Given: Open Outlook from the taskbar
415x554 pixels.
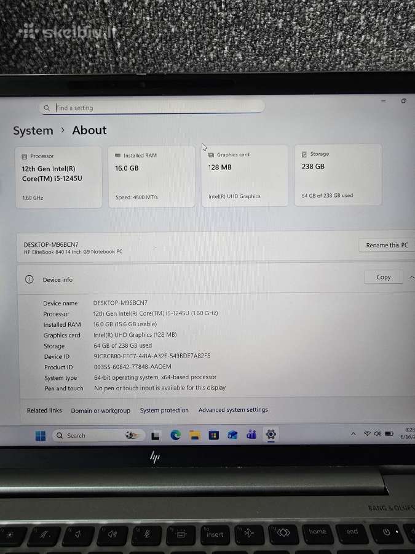Looking at the screenshot, I should pos(232,435).
